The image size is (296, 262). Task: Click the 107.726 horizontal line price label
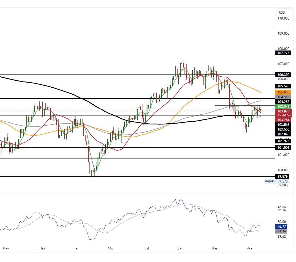283,53
